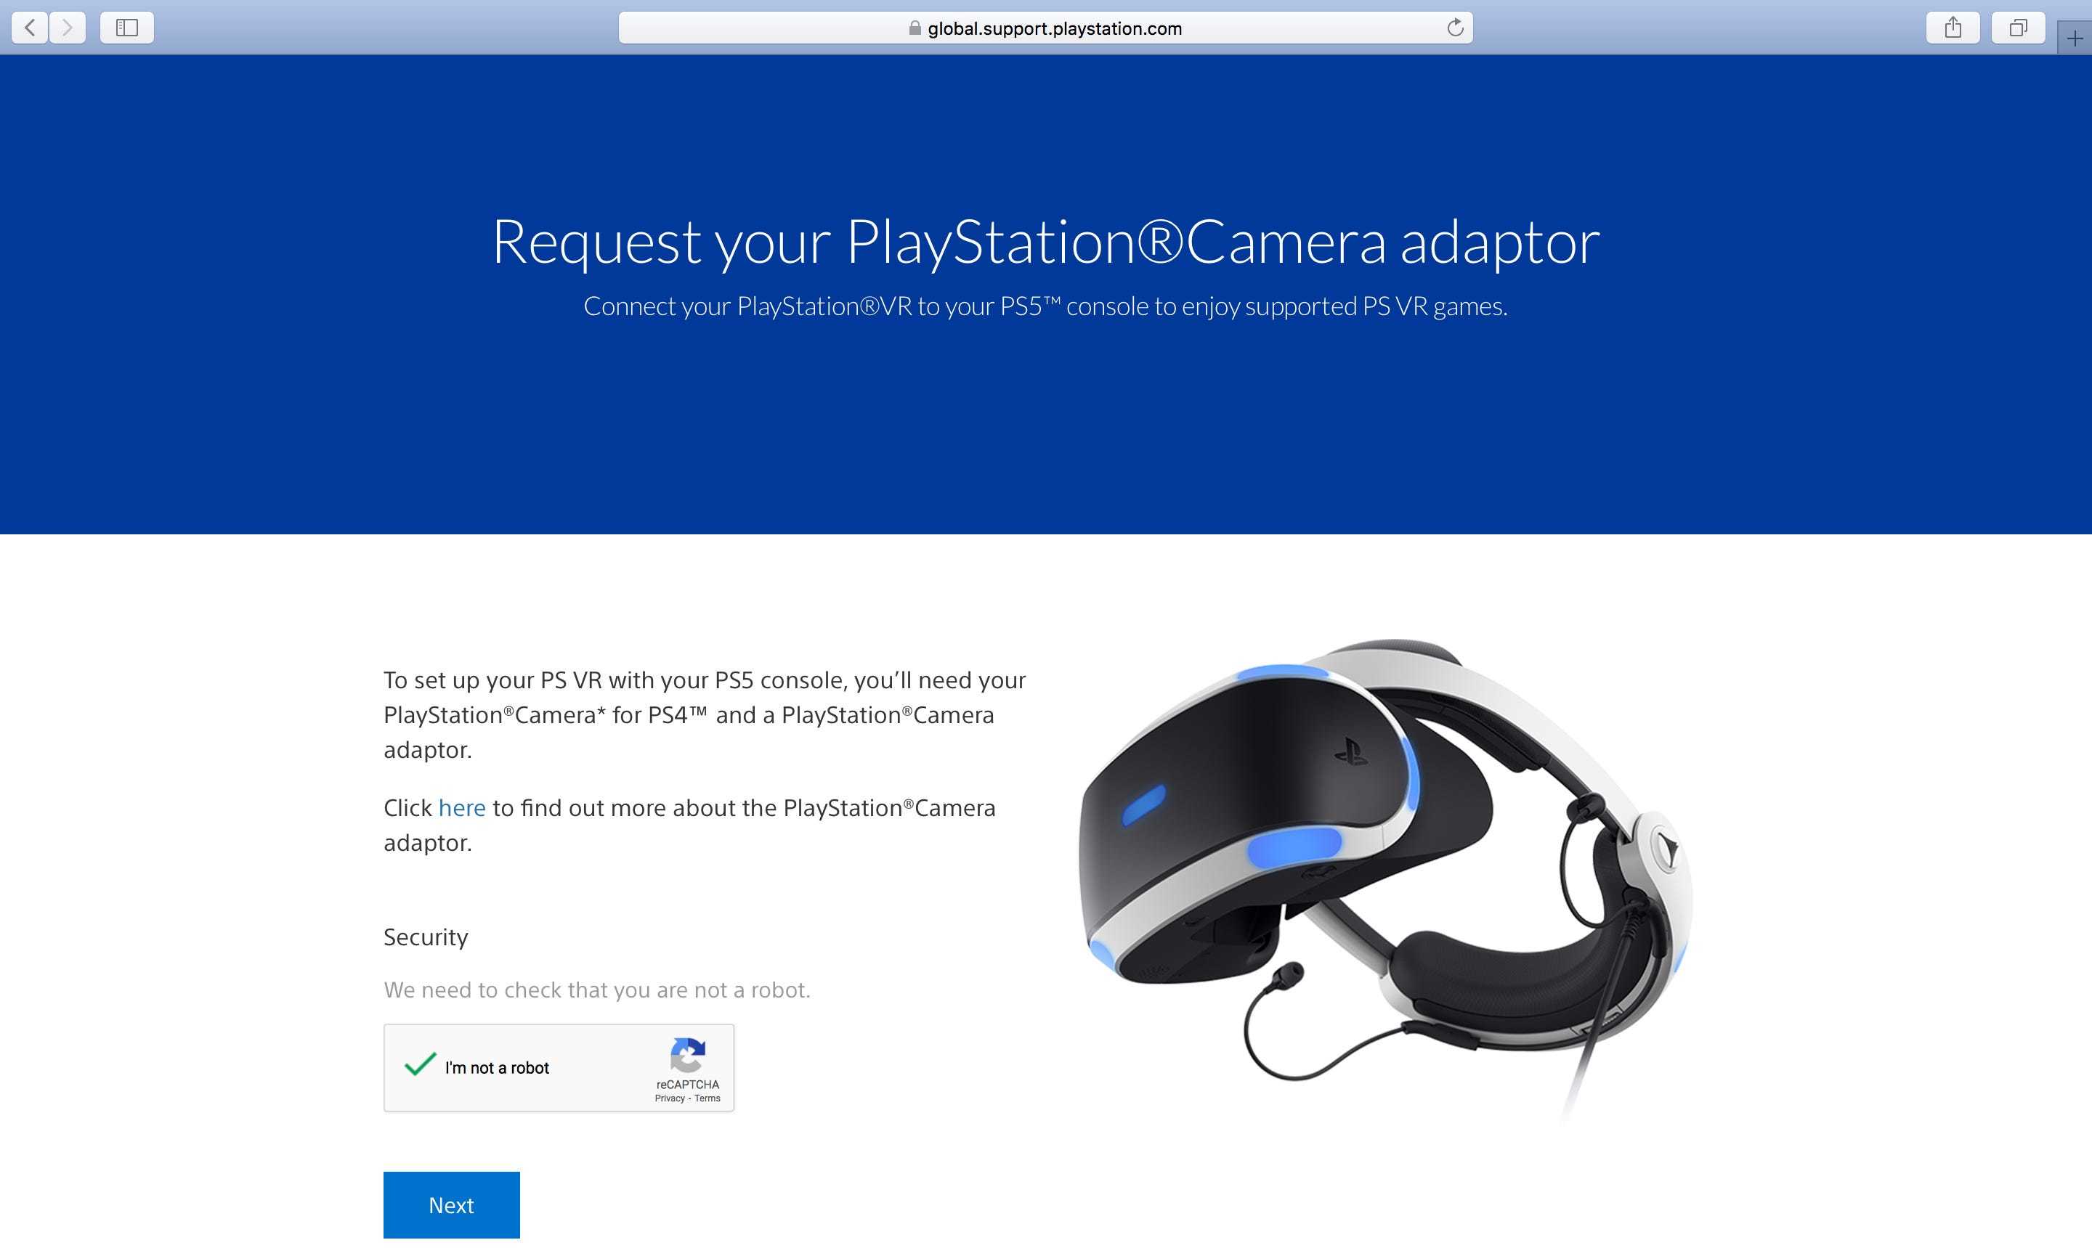
Task: Click the 'here' hyperlink for camera adaptor info
Action: 461,808
